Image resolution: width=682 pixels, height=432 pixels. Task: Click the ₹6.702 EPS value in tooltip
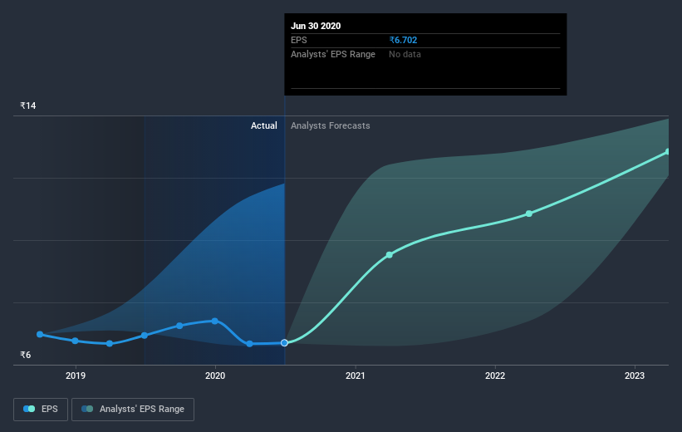[403, 40]
